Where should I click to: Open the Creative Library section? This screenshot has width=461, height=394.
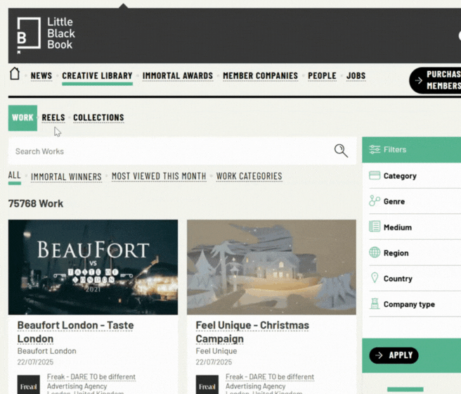click(97, 75)
